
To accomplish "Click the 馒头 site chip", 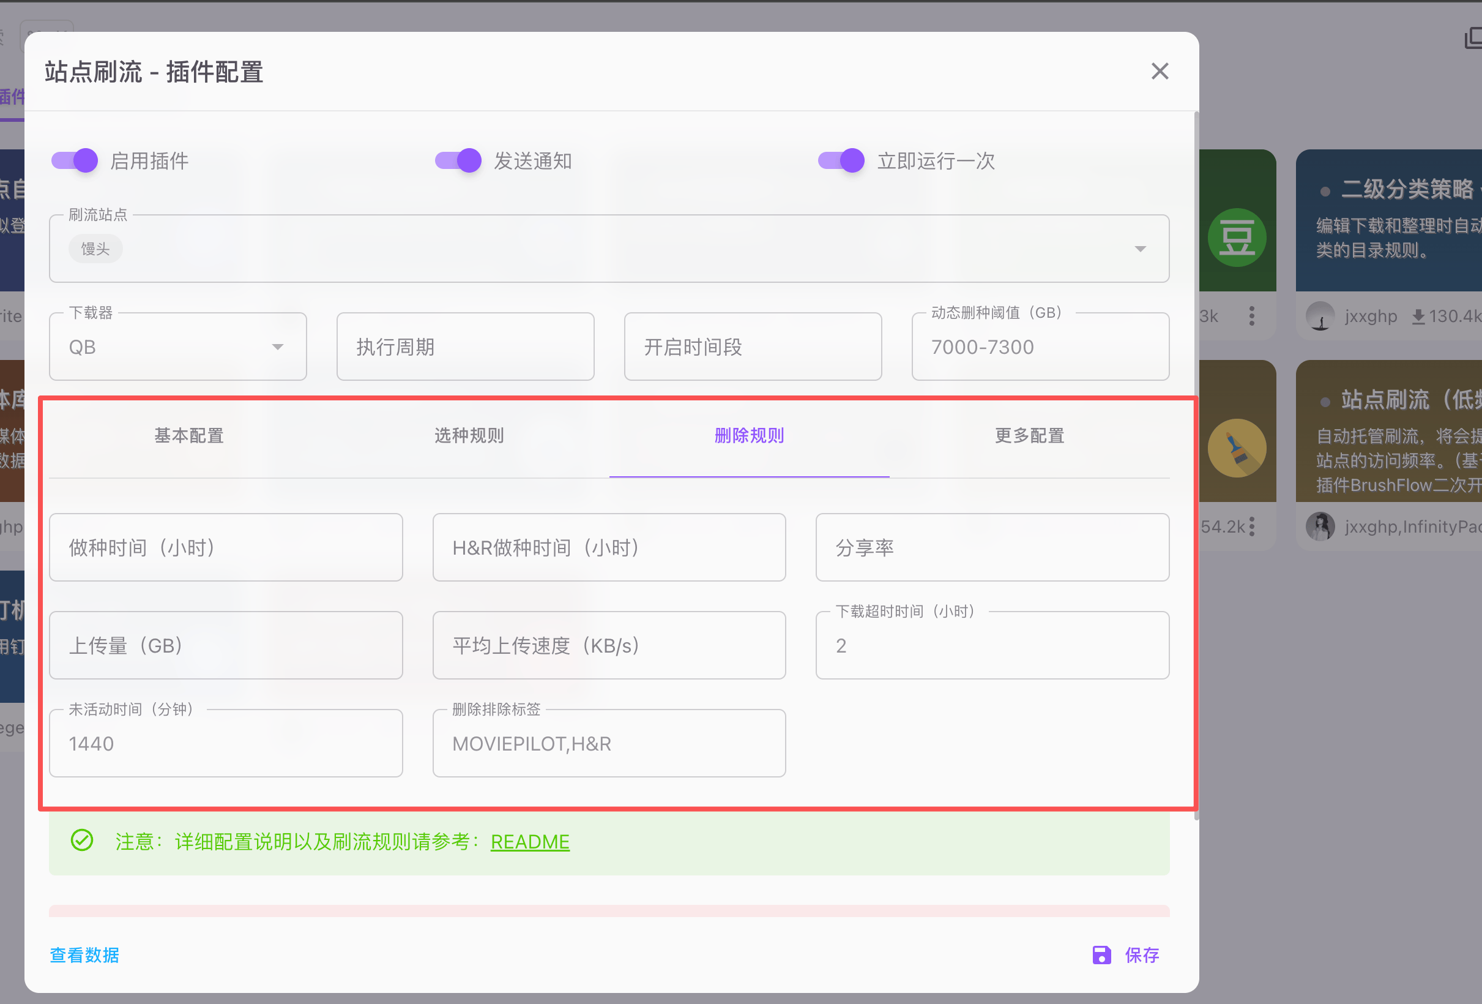I will tap(95, 249).
